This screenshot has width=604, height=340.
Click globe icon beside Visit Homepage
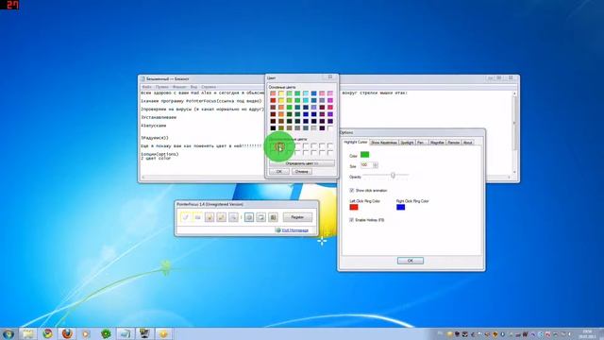(277, 230)
